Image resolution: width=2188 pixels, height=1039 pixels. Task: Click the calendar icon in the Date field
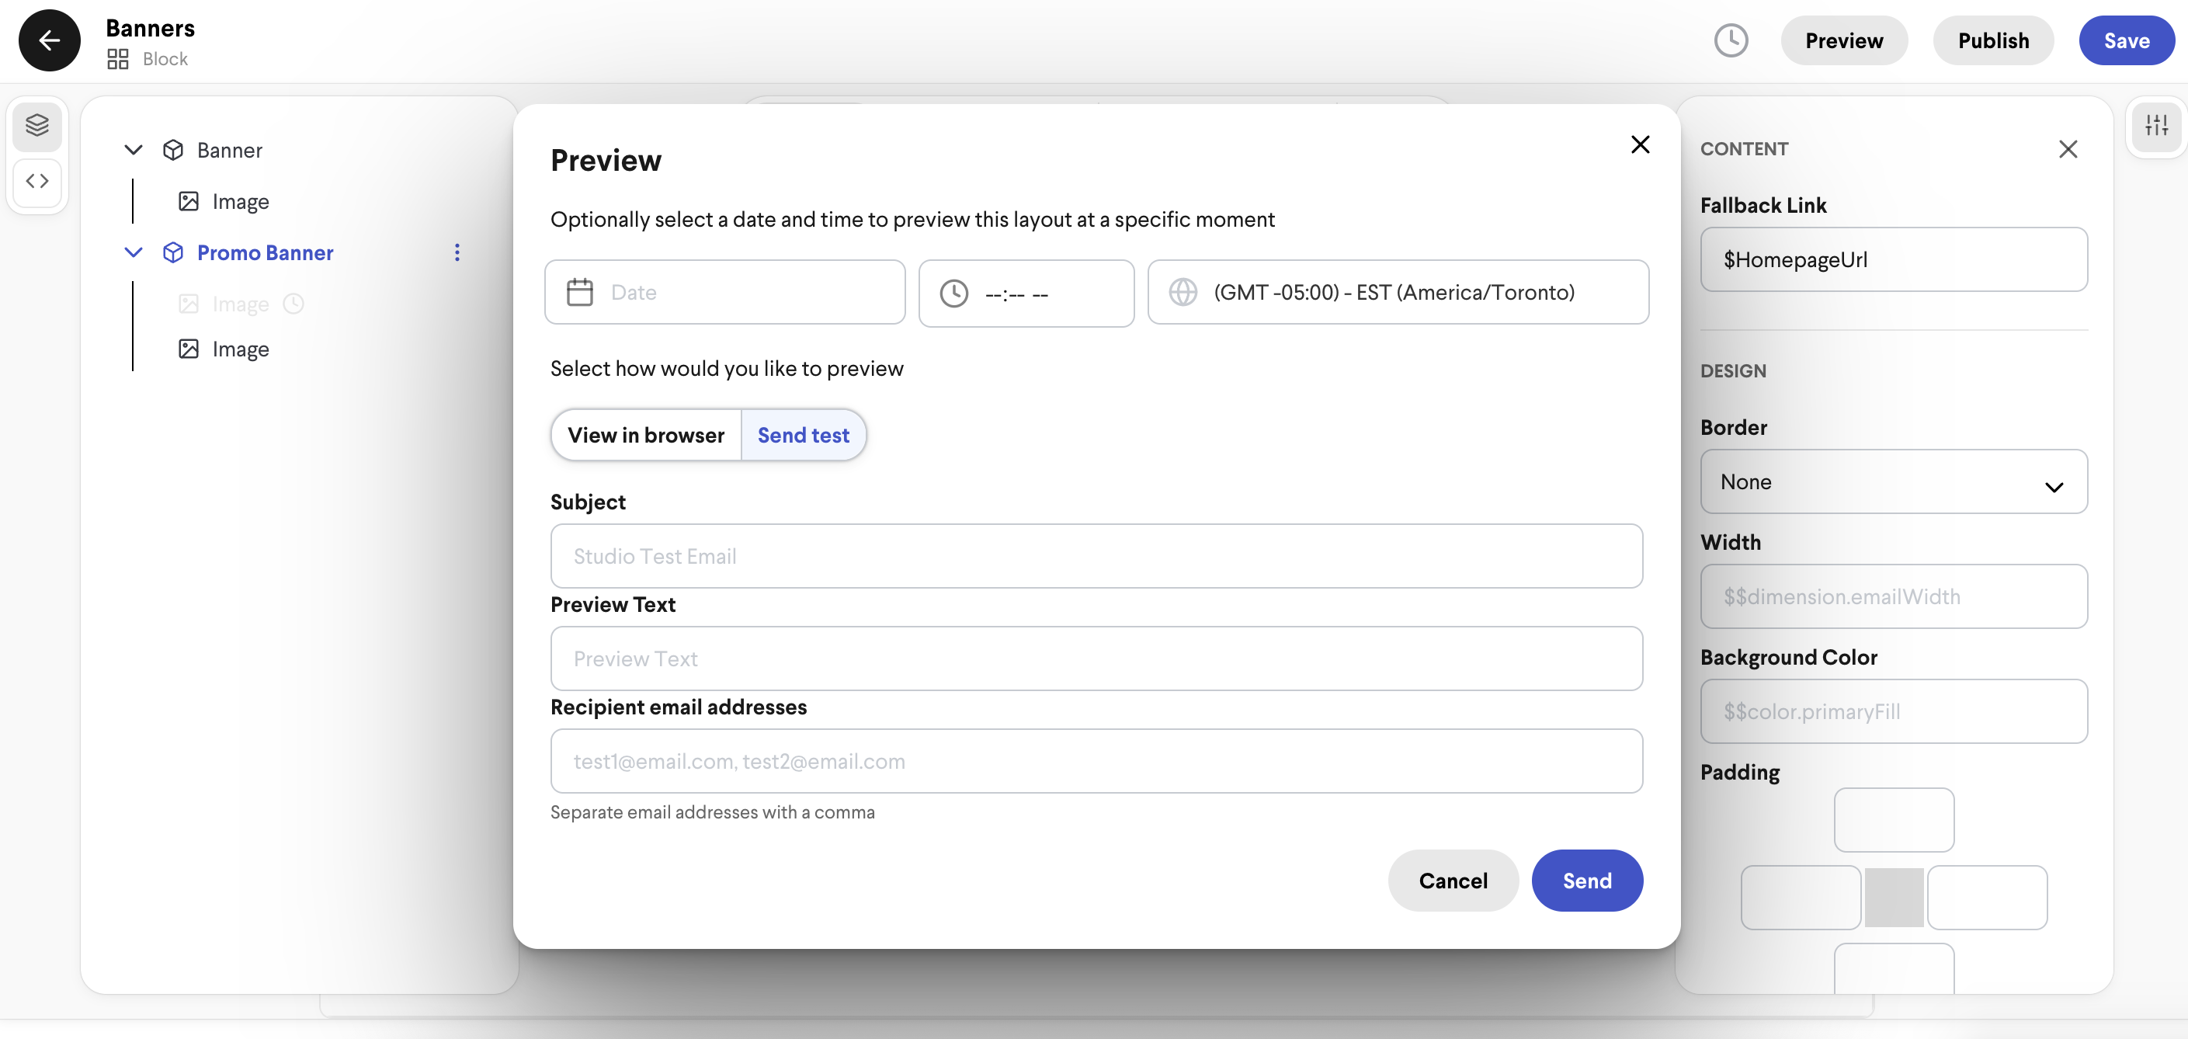coord(579,292)
